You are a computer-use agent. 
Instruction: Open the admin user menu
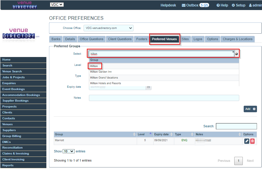pyautogui.click(x=255, y=5)
